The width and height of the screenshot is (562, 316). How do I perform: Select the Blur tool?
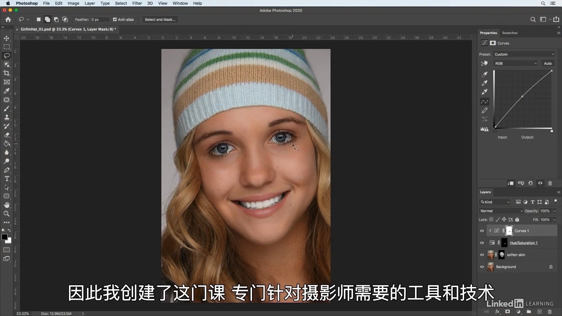(x=7, y=152)
